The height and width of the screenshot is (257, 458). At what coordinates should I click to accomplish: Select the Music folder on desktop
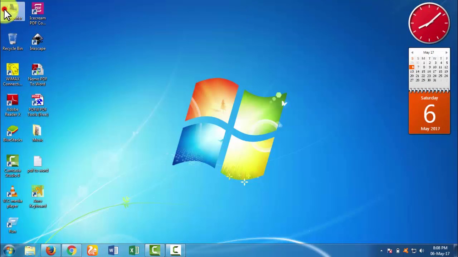(x=38, y=133)
